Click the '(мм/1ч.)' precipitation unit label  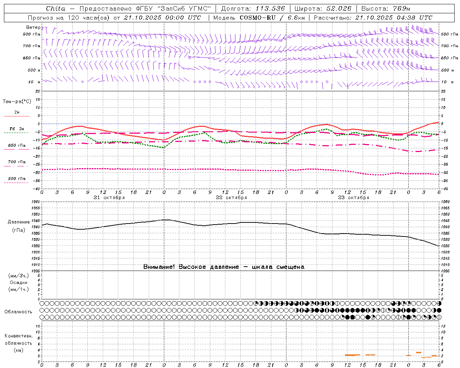(19, 289)
